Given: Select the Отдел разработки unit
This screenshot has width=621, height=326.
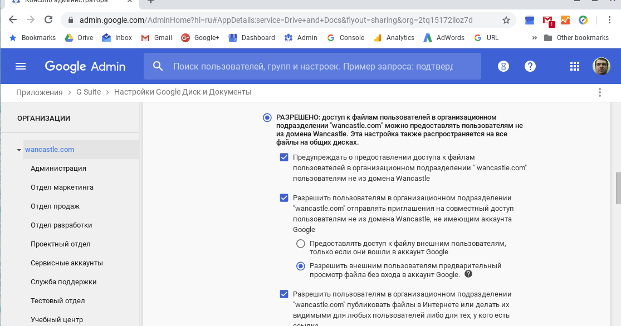Looking at the screenshot, I should coord(61,225).
